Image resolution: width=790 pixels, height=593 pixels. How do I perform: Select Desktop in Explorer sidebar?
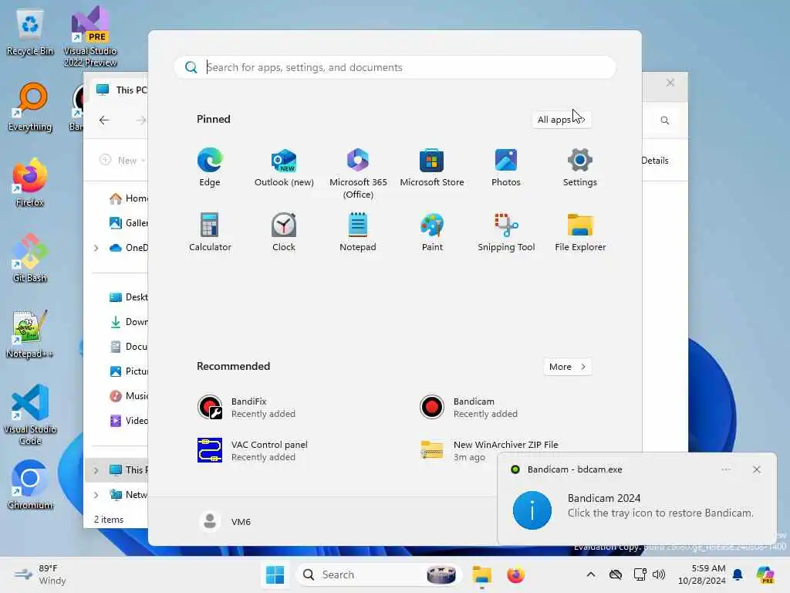[128, 297]
